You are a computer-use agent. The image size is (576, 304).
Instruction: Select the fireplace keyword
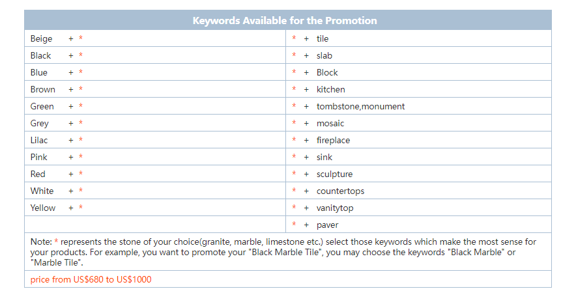pos(333,140)
